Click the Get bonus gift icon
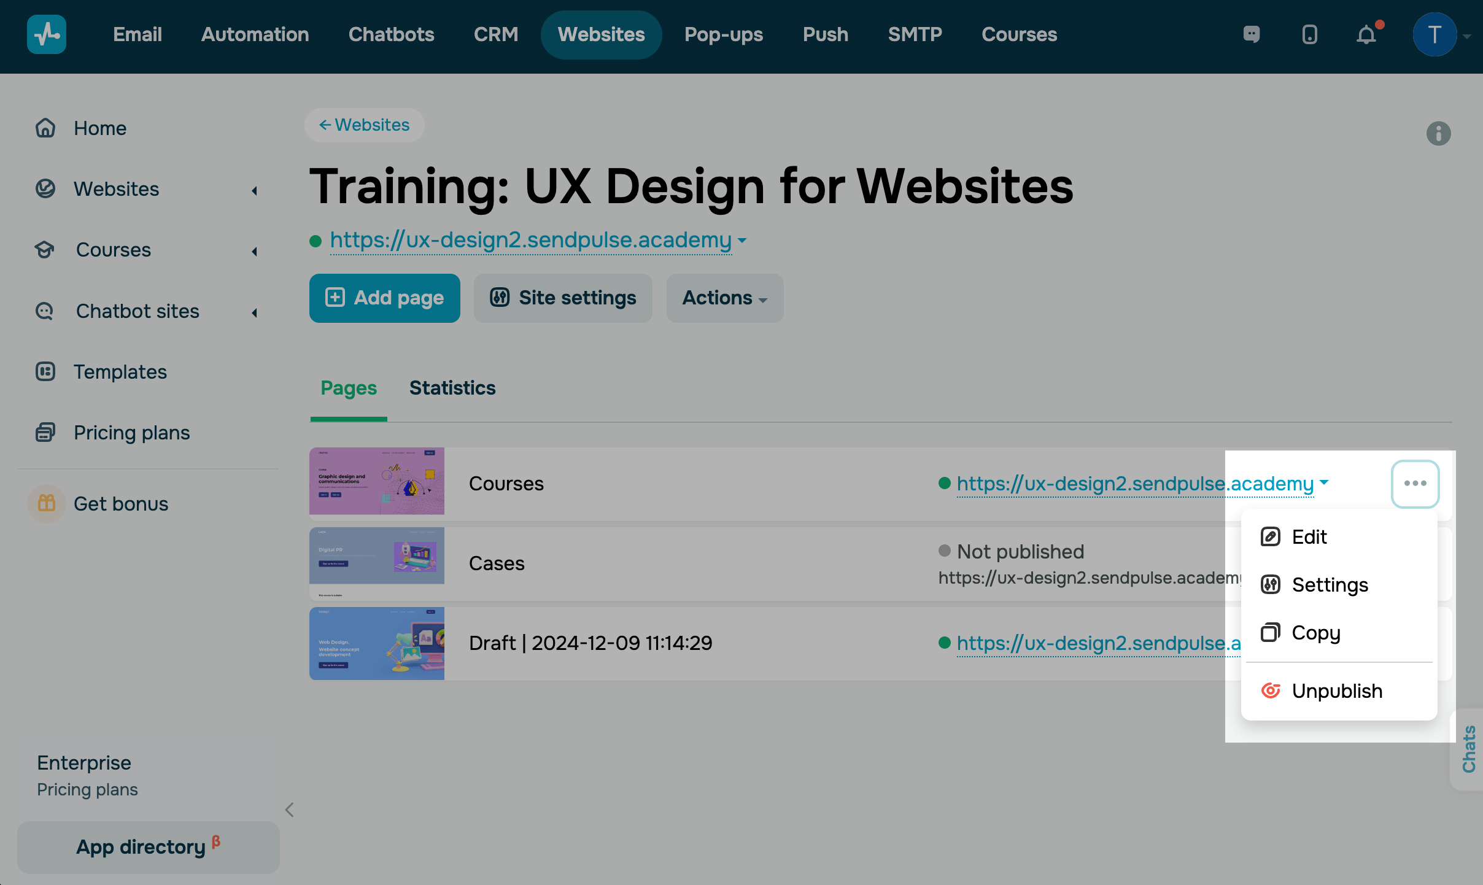 tap(47, 503)
